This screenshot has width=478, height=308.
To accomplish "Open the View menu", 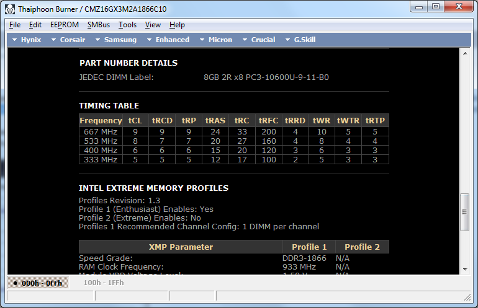I will point(153,25).
